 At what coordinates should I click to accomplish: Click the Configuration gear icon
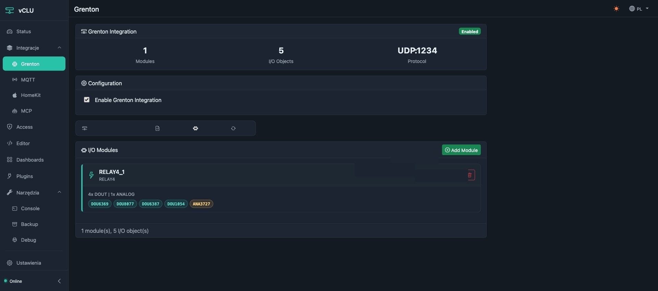pyautogui.click(x=84, y=83)
